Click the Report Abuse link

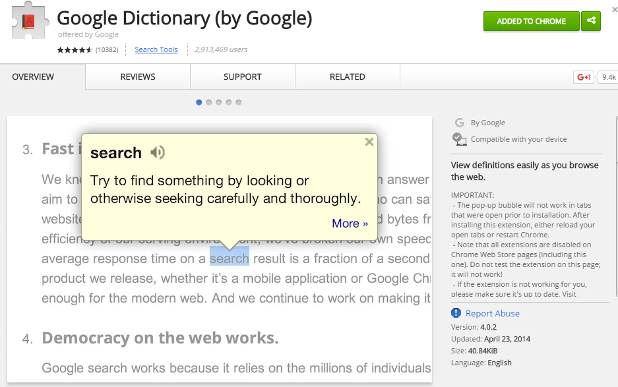(492, 313)
